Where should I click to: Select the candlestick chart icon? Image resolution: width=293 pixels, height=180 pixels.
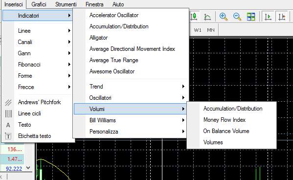194,17
